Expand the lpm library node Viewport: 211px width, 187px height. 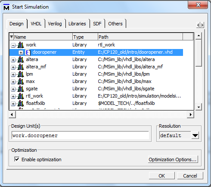pyautogui.click(x=13, y=74)
